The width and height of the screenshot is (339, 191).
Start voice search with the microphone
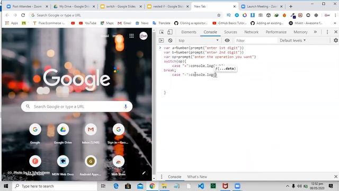[x=126, y=107]
